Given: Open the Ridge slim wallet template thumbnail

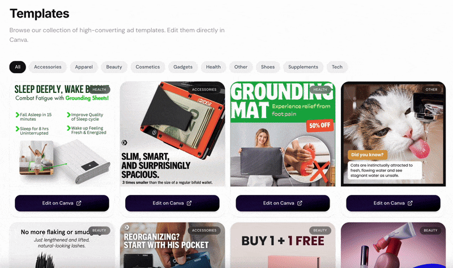Looking at the screenshot, I should (173, 134).
